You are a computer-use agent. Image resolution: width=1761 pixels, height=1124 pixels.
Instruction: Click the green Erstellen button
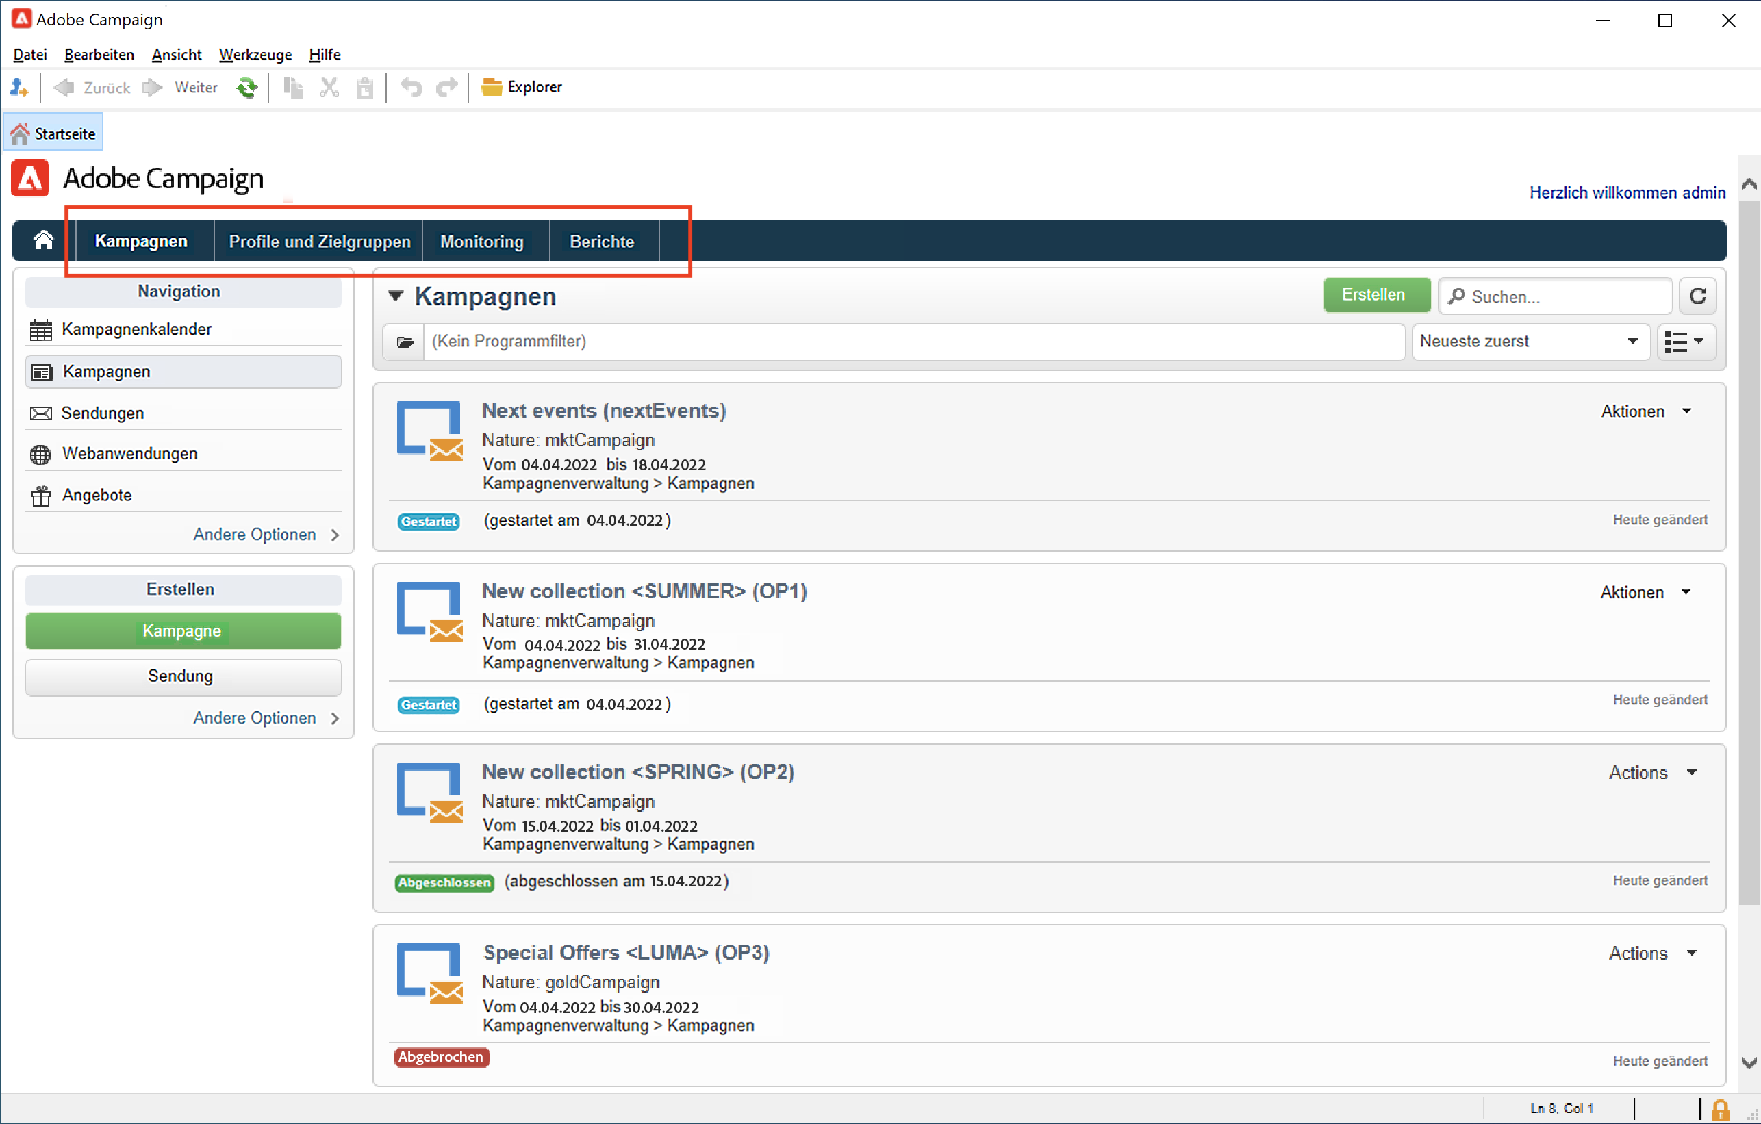click(x=1373, y=295)
